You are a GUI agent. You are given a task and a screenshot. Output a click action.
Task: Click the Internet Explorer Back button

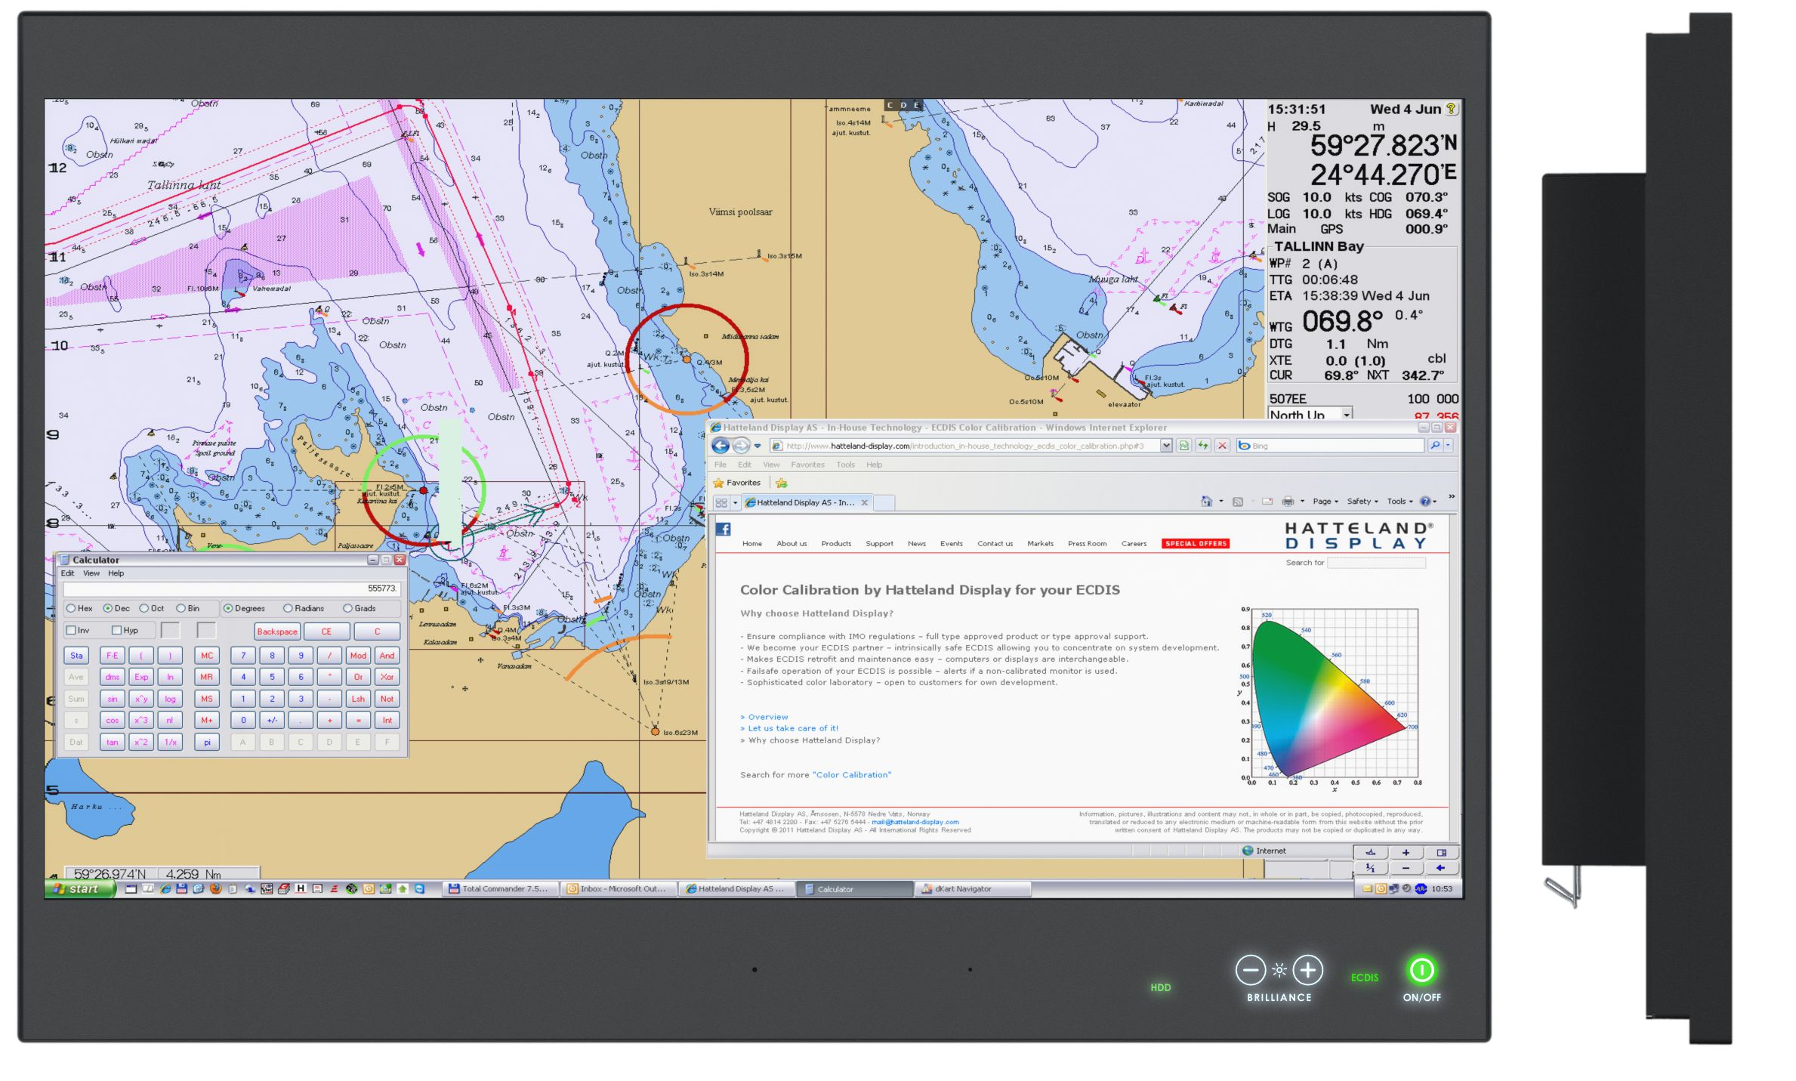[721, 446]
